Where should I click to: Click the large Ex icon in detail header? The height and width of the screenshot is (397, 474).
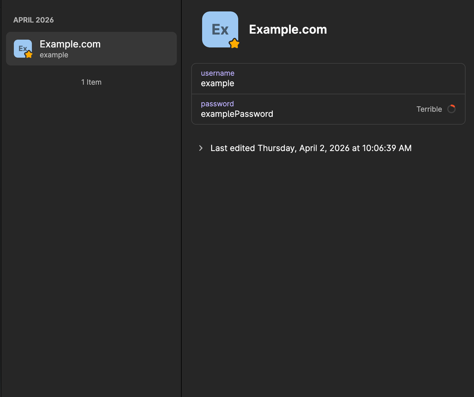(219, 28)
